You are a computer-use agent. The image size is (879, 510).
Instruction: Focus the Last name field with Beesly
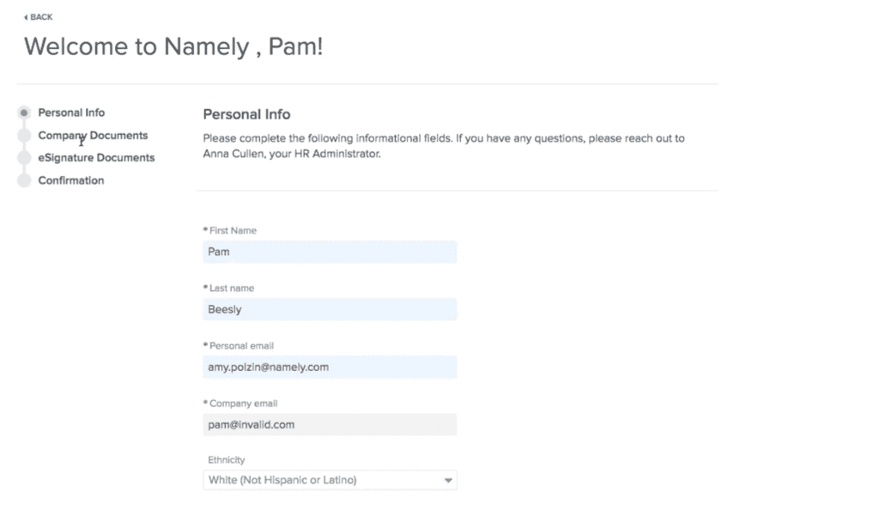[x=330, y=310]
